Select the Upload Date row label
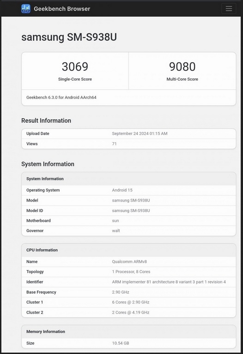243x354 pixels. click(x=38, y=133)
